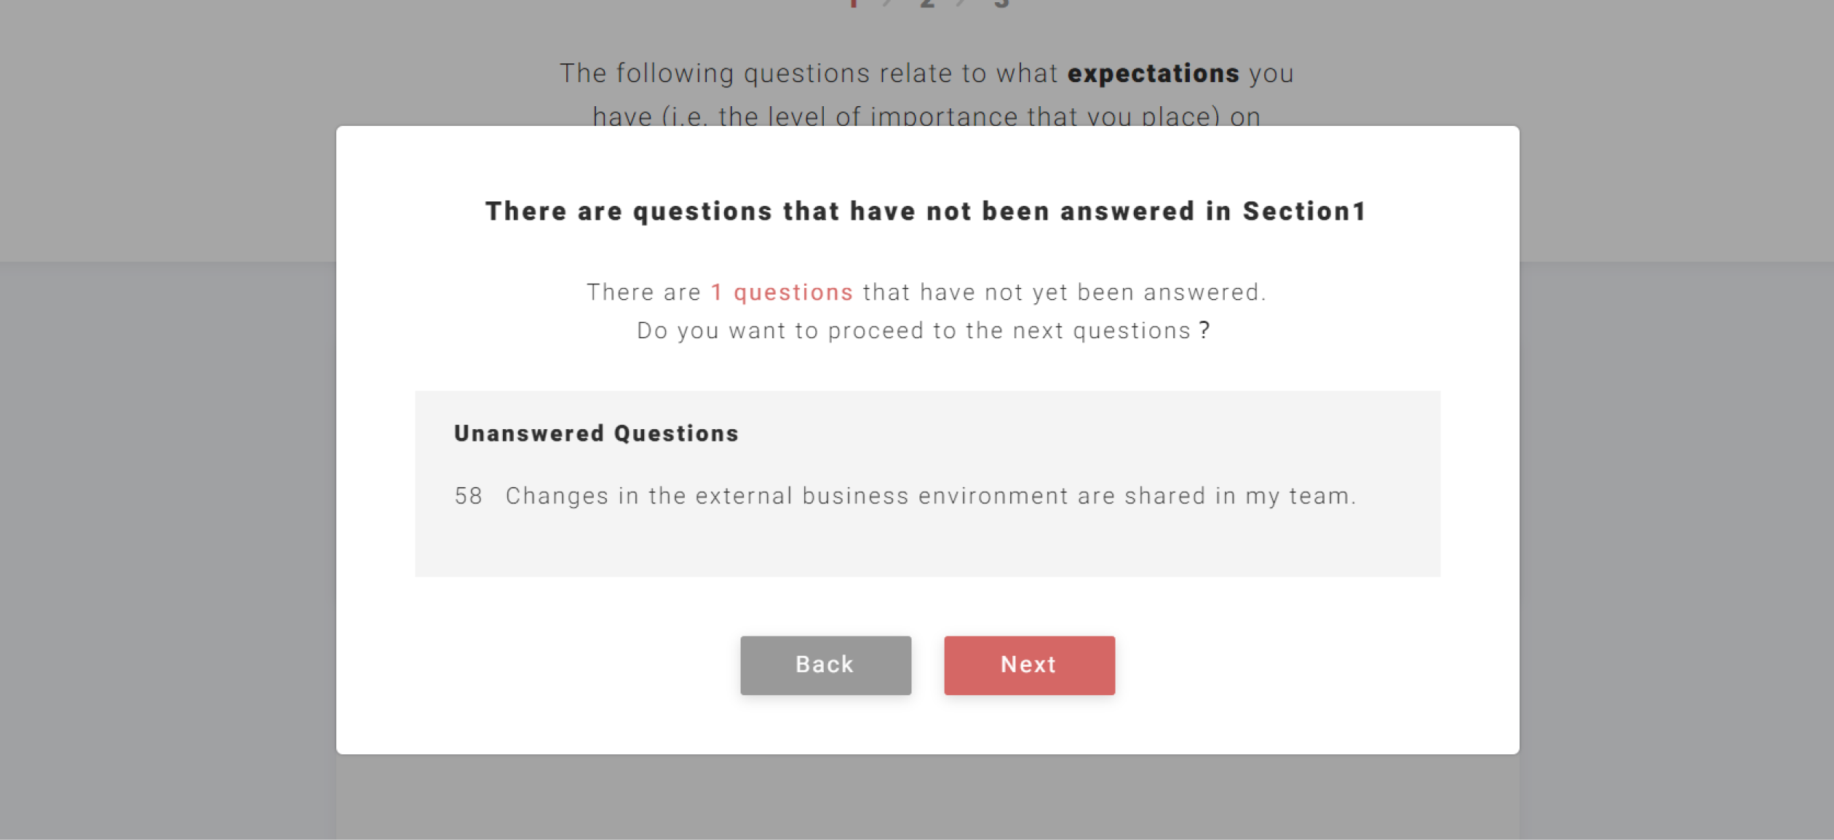
Task: Jump to step 2 in the progress indicator
Action: (x=927, y=3)
